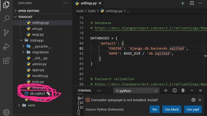Open the db.sqlite3 file
The width and height of the screenshot is (207, 116).
click(38, 93)
